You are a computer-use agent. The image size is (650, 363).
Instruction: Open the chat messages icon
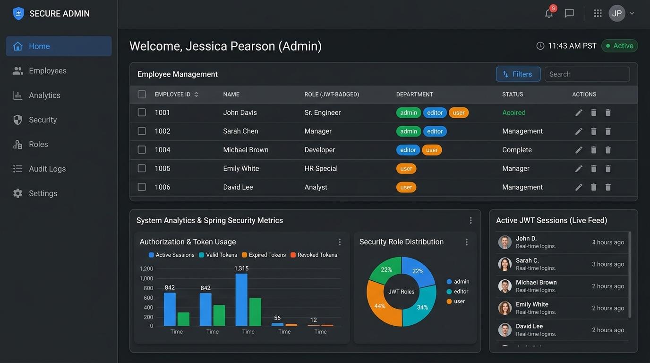click(x=569, y=13)
